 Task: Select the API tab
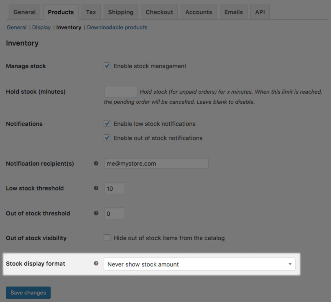(260, 12)
